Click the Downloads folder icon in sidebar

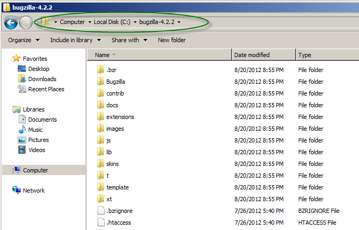click(x=22, y=78)
